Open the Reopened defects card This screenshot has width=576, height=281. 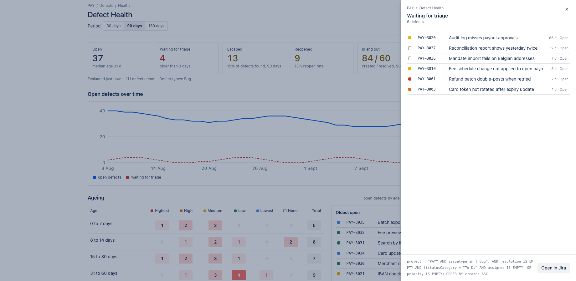(x=321, y=58)
